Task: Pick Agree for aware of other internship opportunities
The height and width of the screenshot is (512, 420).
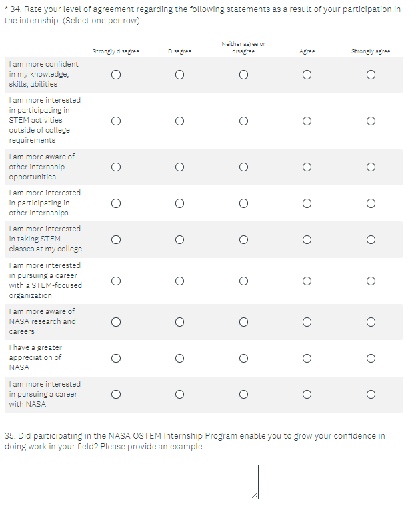Action: [307, 167]
